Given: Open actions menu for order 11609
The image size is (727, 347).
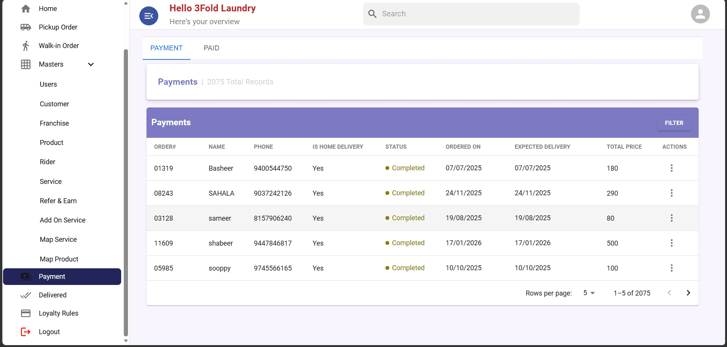Looking at the screenshot, I should click(x=672, y=243).
